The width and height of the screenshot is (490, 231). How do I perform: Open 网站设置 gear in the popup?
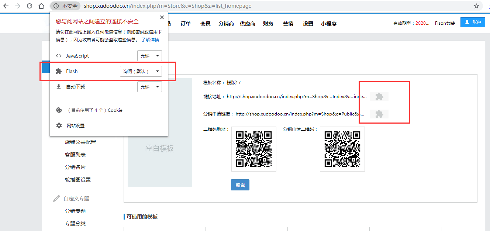pos(59,125)
